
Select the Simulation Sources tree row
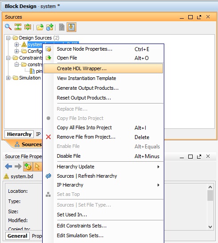tap(27, 78)
